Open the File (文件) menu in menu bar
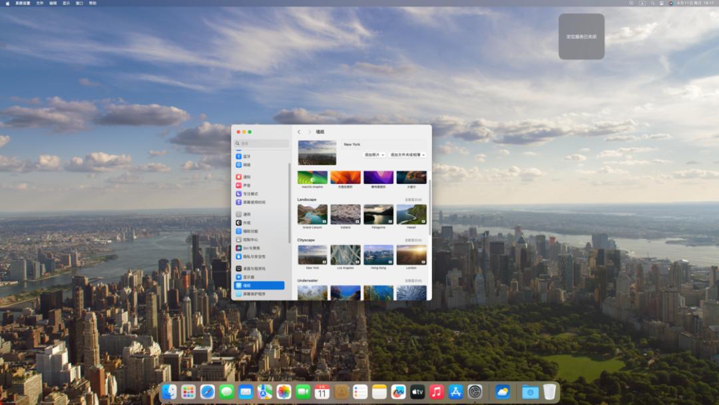Image resolution: width=719 pixels, height=405 pixels. click(x=40, y=3)
